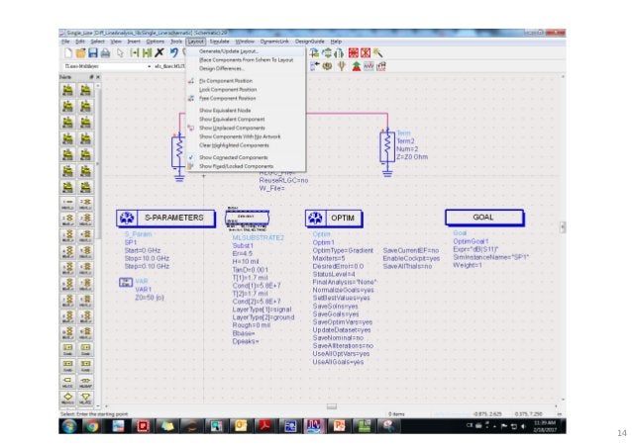This screenshot has width=632, height=446.
Task: Choose Generate/Update Layout menu entry
Action: point(229,51)
